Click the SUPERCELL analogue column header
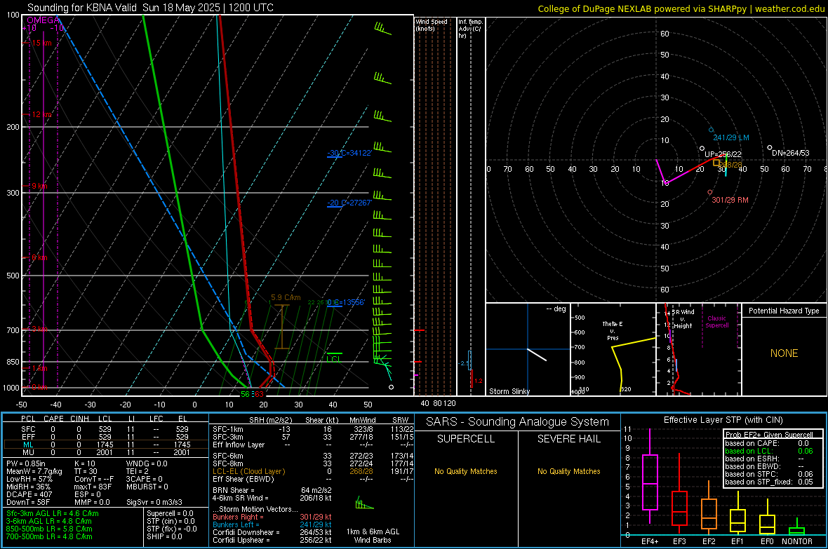 coord(466,439)
